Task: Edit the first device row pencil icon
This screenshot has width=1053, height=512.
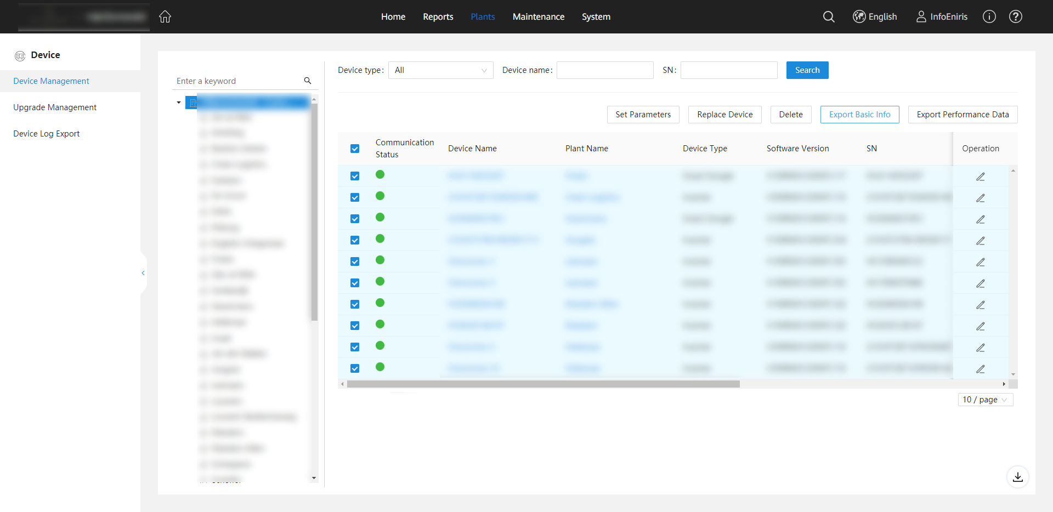Action: [981, 177]
